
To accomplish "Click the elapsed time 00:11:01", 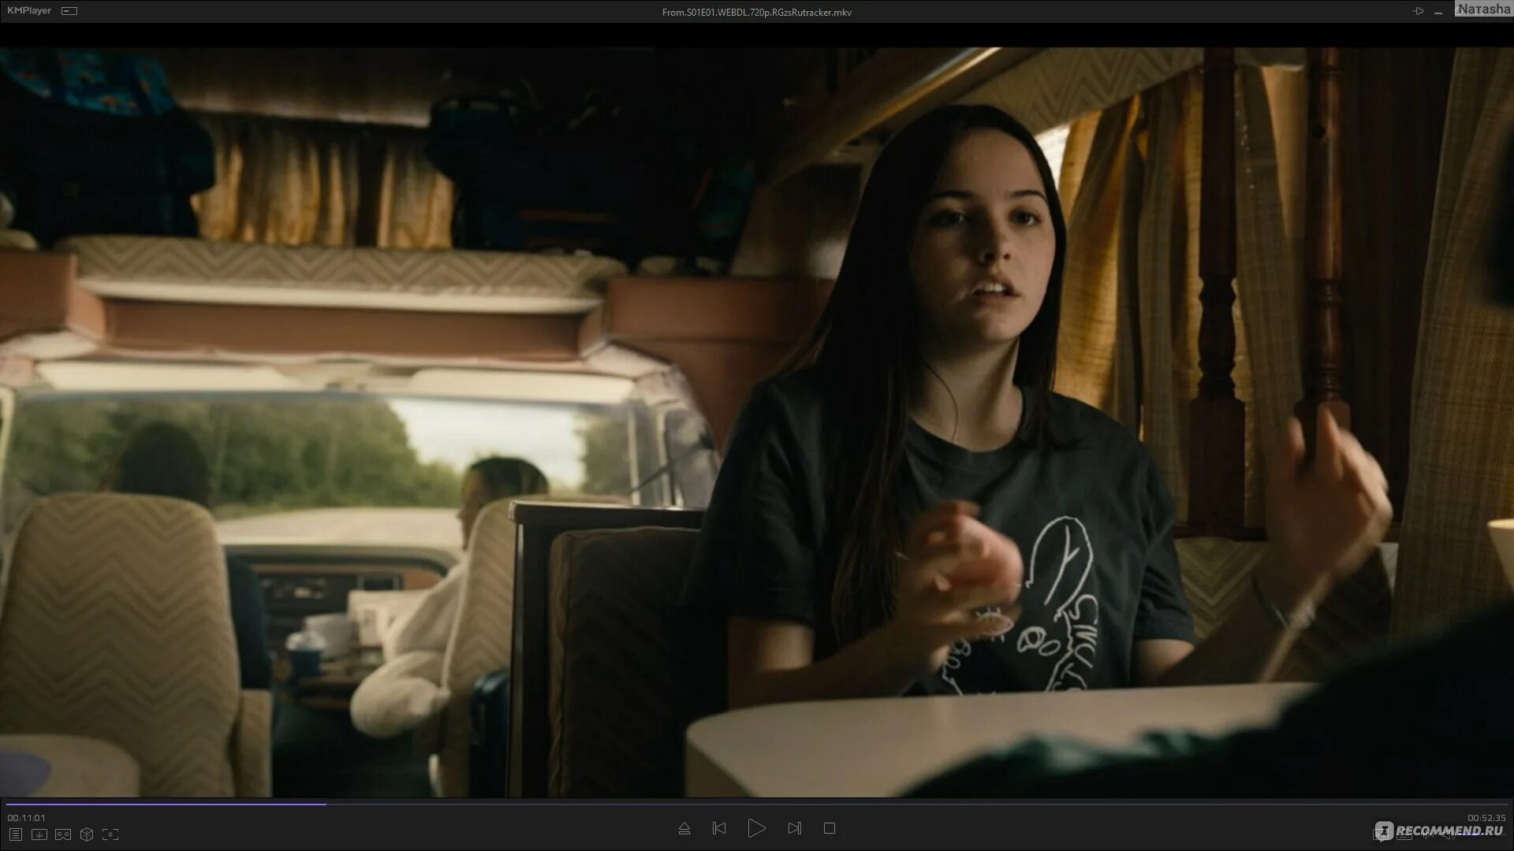I will click(27, 818).
